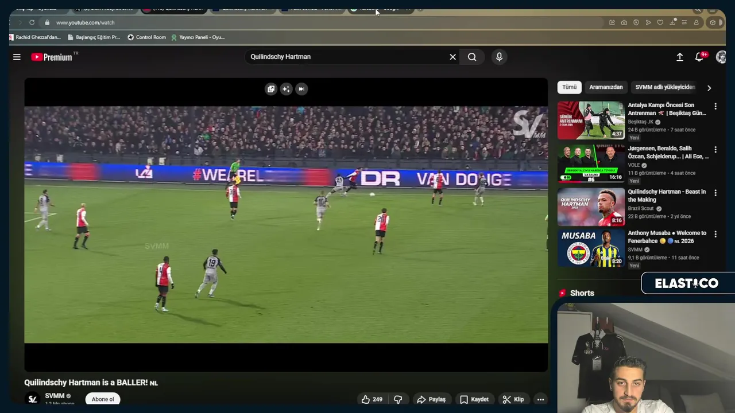Open options for Beast in the Making
The height and width of the screenshot is (413, 735).
tap(715, 193)
